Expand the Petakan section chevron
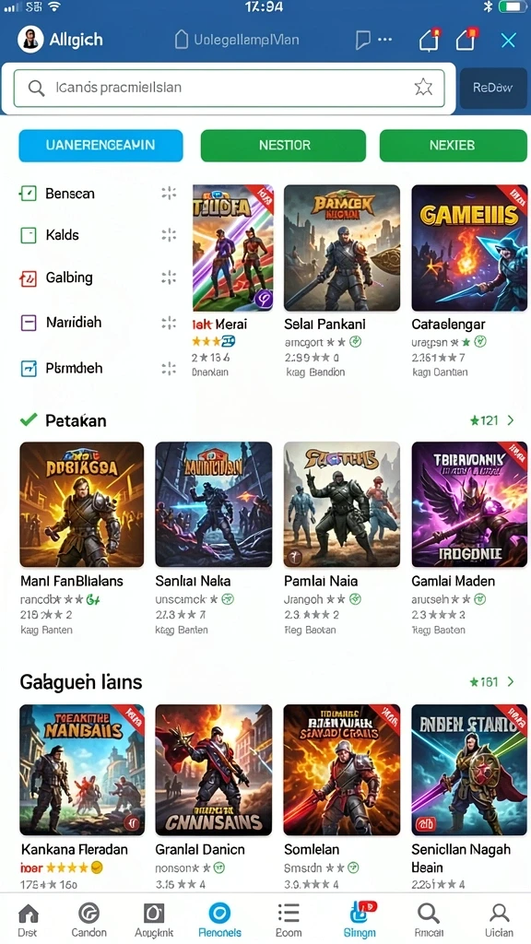Screen dimensions: 531x944 (511, 420)
